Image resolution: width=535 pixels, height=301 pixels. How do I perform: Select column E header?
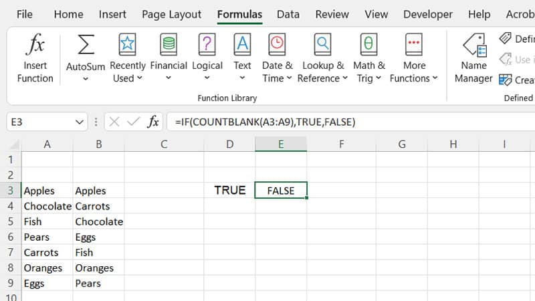point(281,144)
